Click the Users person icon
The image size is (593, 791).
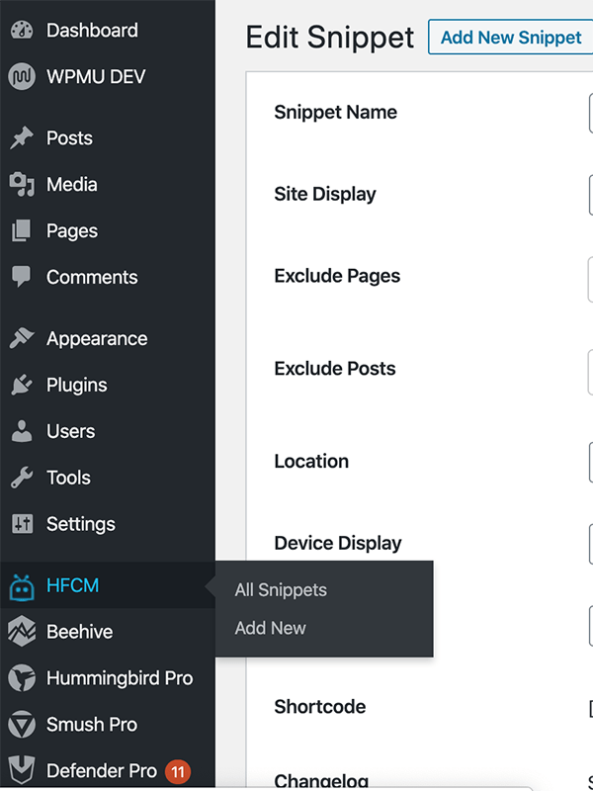point(22,432)
